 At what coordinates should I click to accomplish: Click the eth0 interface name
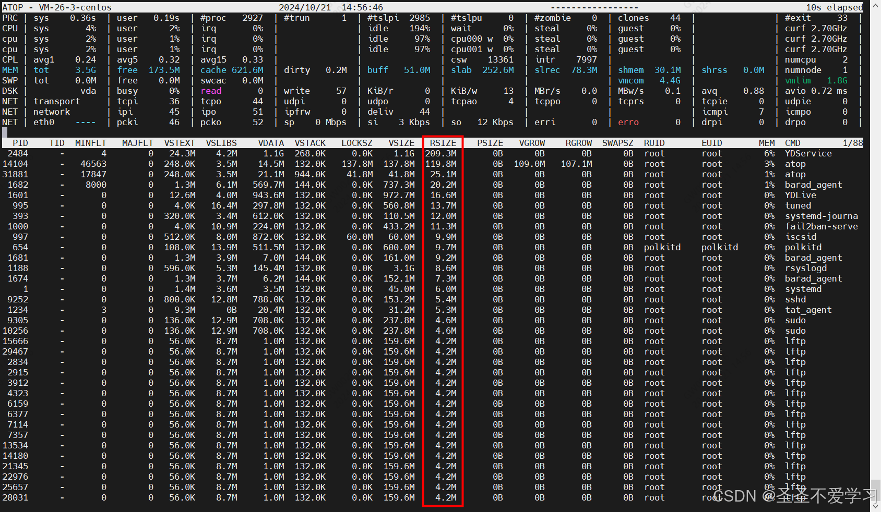44,122
